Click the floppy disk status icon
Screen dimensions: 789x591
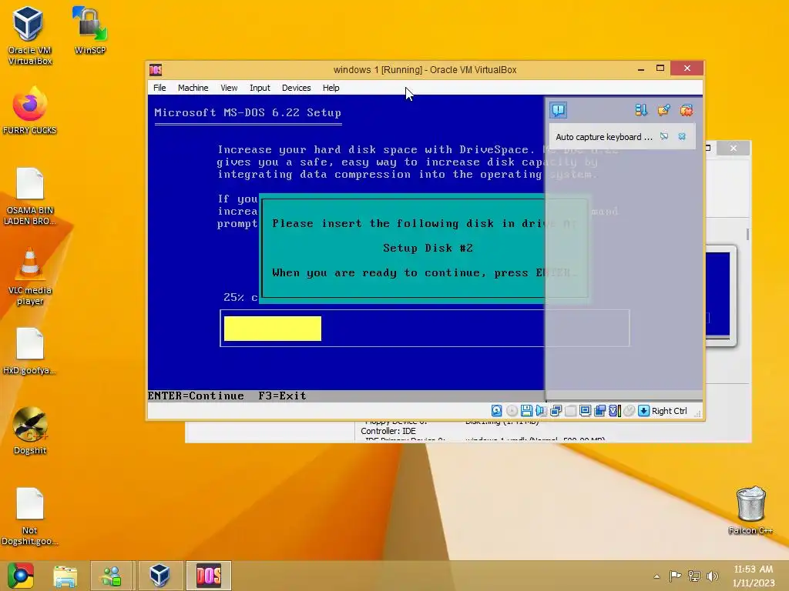point(526,411)
